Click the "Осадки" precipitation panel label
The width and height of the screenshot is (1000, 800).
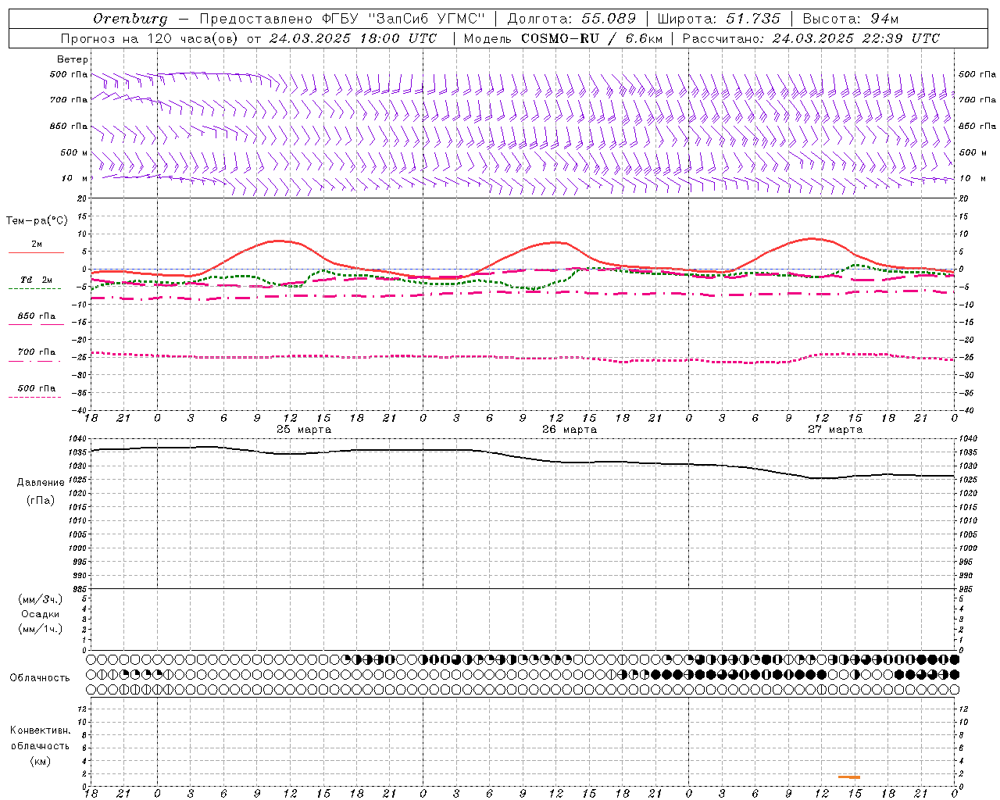point(41,614)
